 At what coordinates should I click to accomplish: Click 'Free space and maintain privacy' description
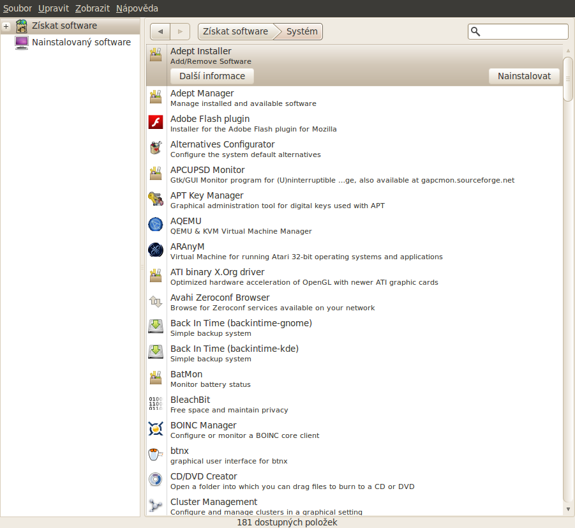(229, 410)
